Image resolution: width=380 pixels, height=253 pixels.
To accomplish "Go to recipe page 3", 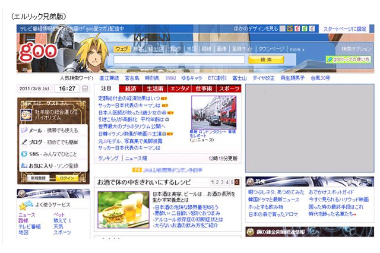I will pos(222,182).
